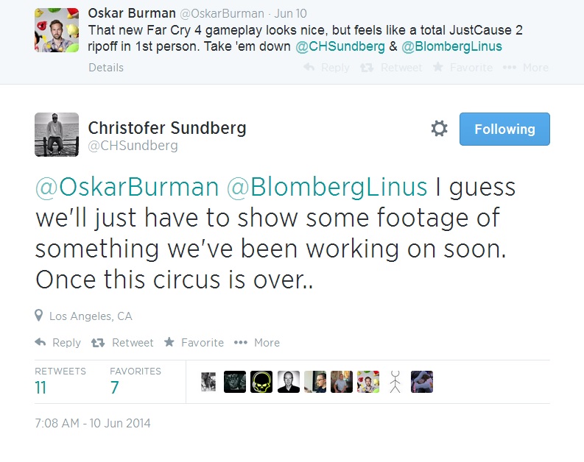Click the Los Angeles location pin icon
This screenshot has height=462, width=584.
tap(39, 316)
